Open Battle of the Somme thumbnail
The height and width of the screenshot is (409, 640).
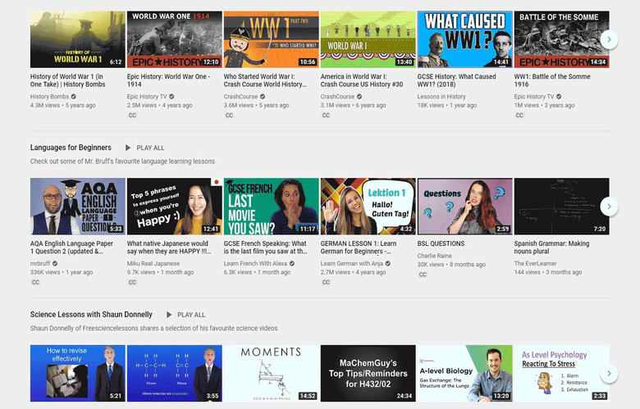(561, 39)
